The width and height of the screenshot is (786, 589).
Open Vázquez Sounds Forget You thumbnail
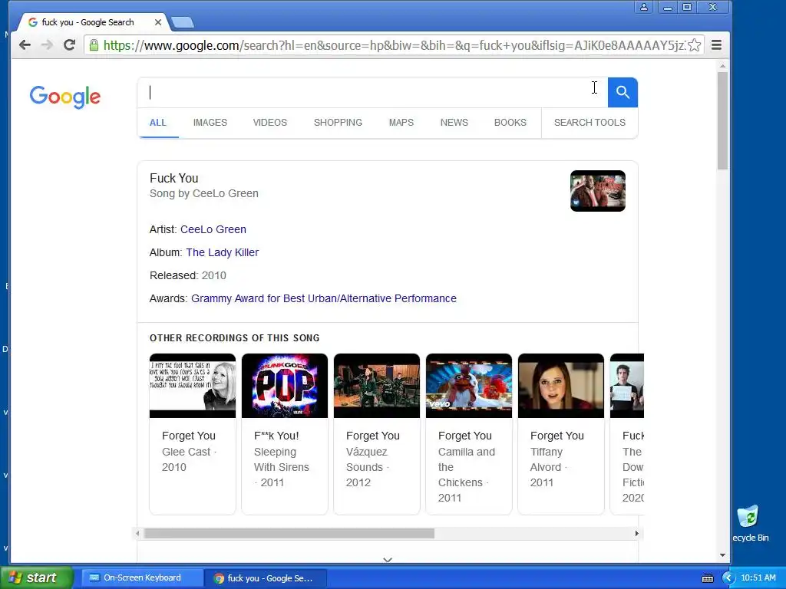(x=377, y=386)
